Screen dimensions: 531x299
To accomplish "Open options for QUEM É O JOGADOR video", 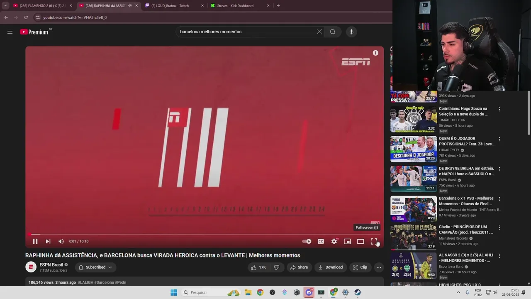I will [499, 139].
